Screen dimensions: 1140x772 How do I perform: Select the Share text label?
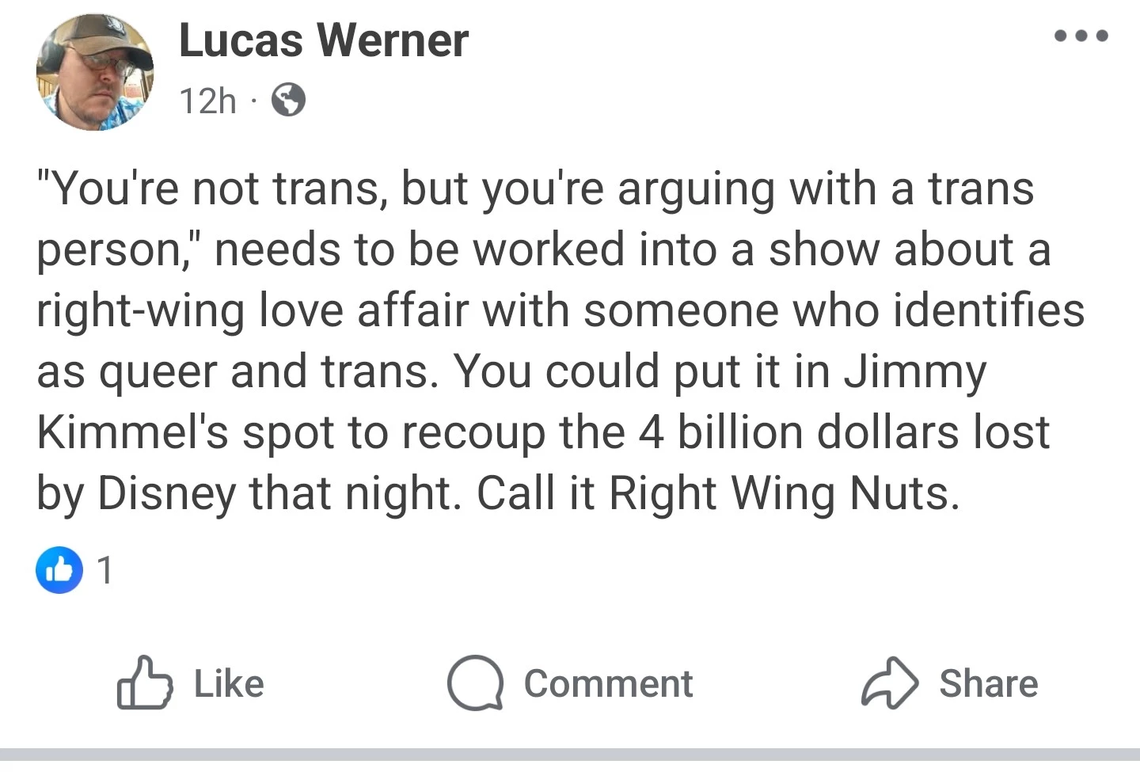988,683
